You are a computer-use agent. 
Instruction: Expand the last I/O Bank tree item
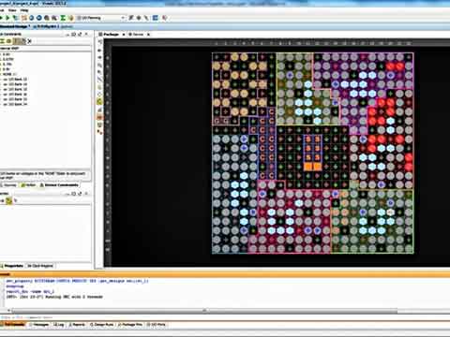point(2,104)
